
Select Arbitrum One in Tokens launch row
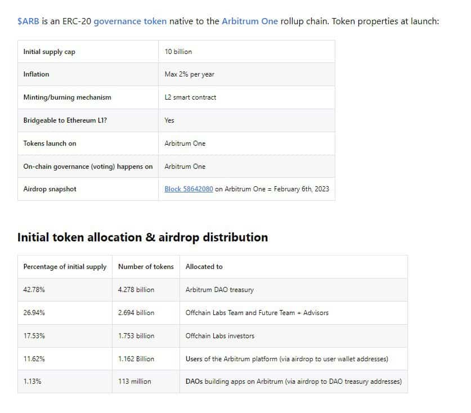(185, 143)
